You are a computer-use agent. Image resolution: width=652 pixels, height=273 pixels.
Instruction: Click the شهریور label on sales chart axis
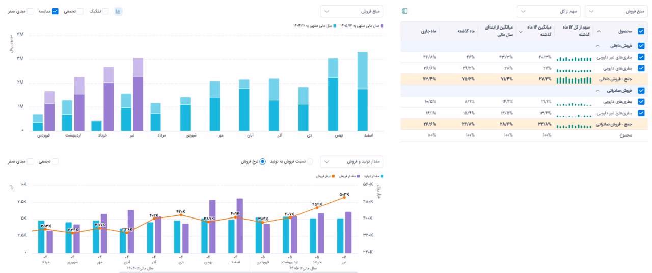click(x=191, y=135)
